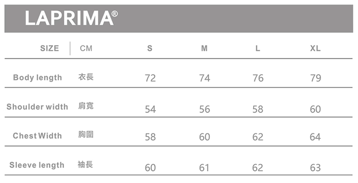
Task: Select the XL size column header
Action: (315, 48)
